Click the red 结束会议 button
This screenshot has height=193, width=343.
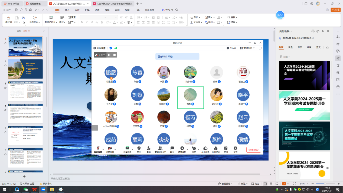[253, 150]
